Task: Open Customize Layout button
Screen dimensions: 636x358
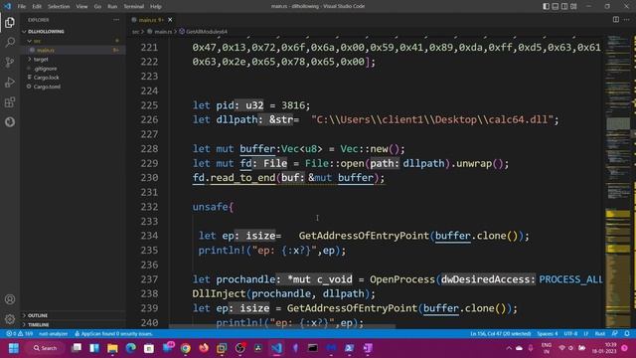Action: click(573, 6)
